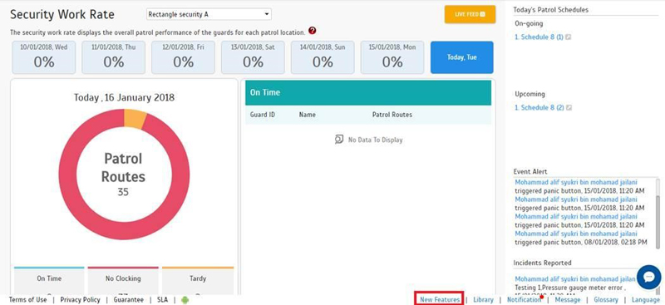Viewport: 665px width, 305px height.
Task: Click the orange tardy segment of donut chart
Action: coord(135,118)
